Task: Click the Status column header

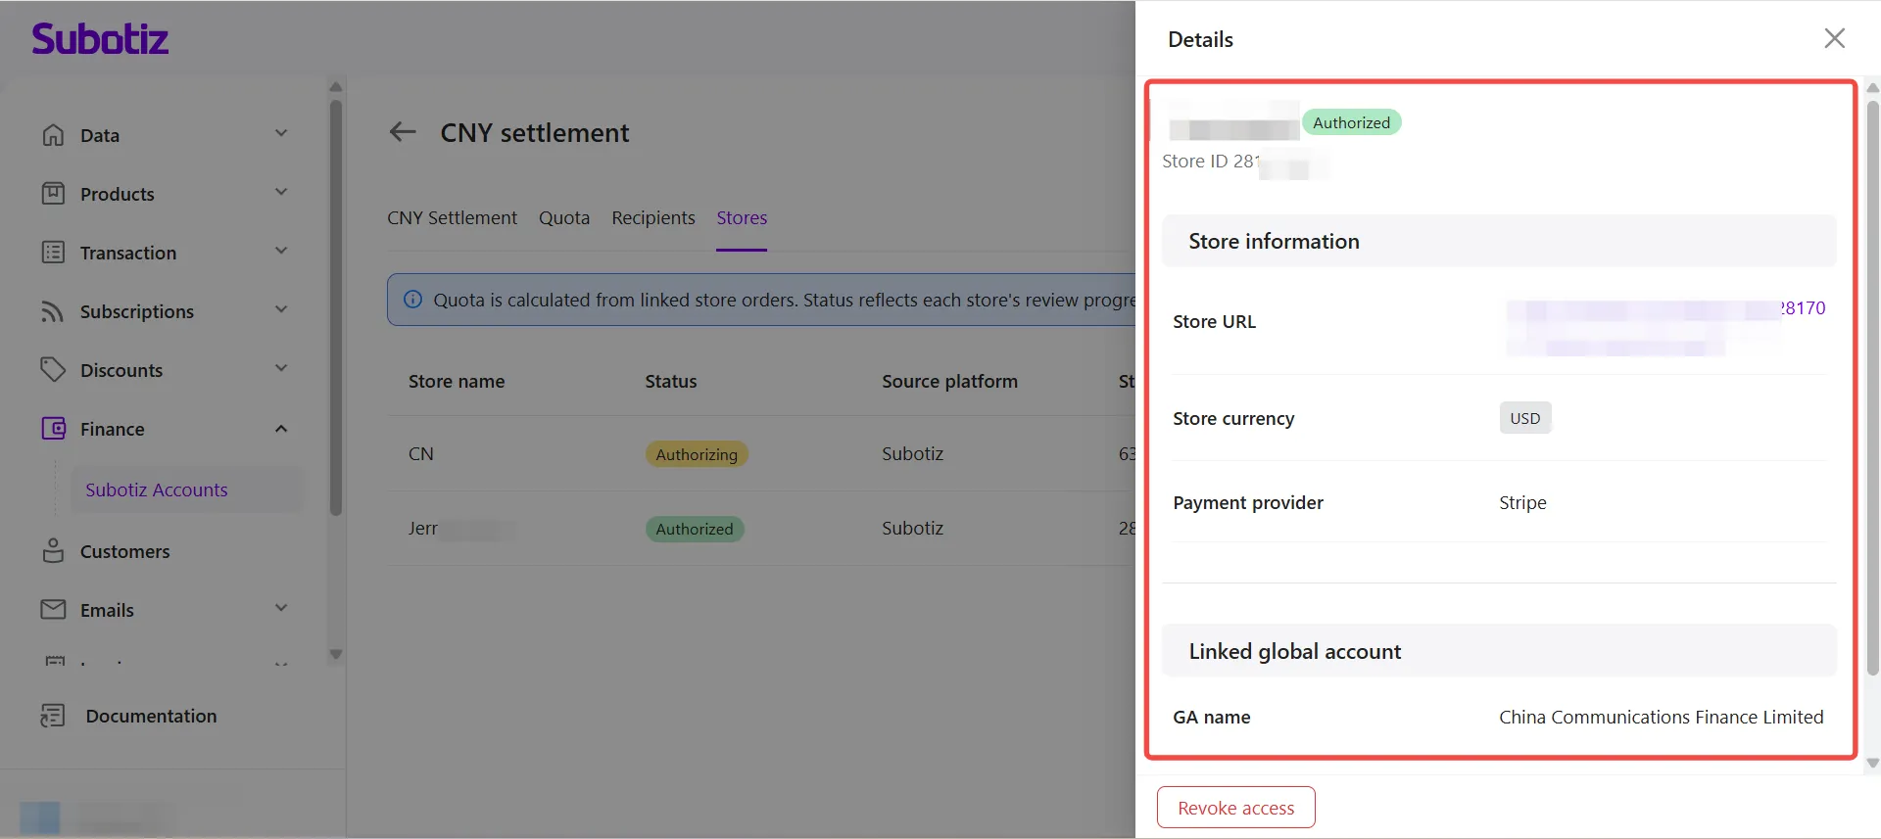Action: (x=671, y=381)
